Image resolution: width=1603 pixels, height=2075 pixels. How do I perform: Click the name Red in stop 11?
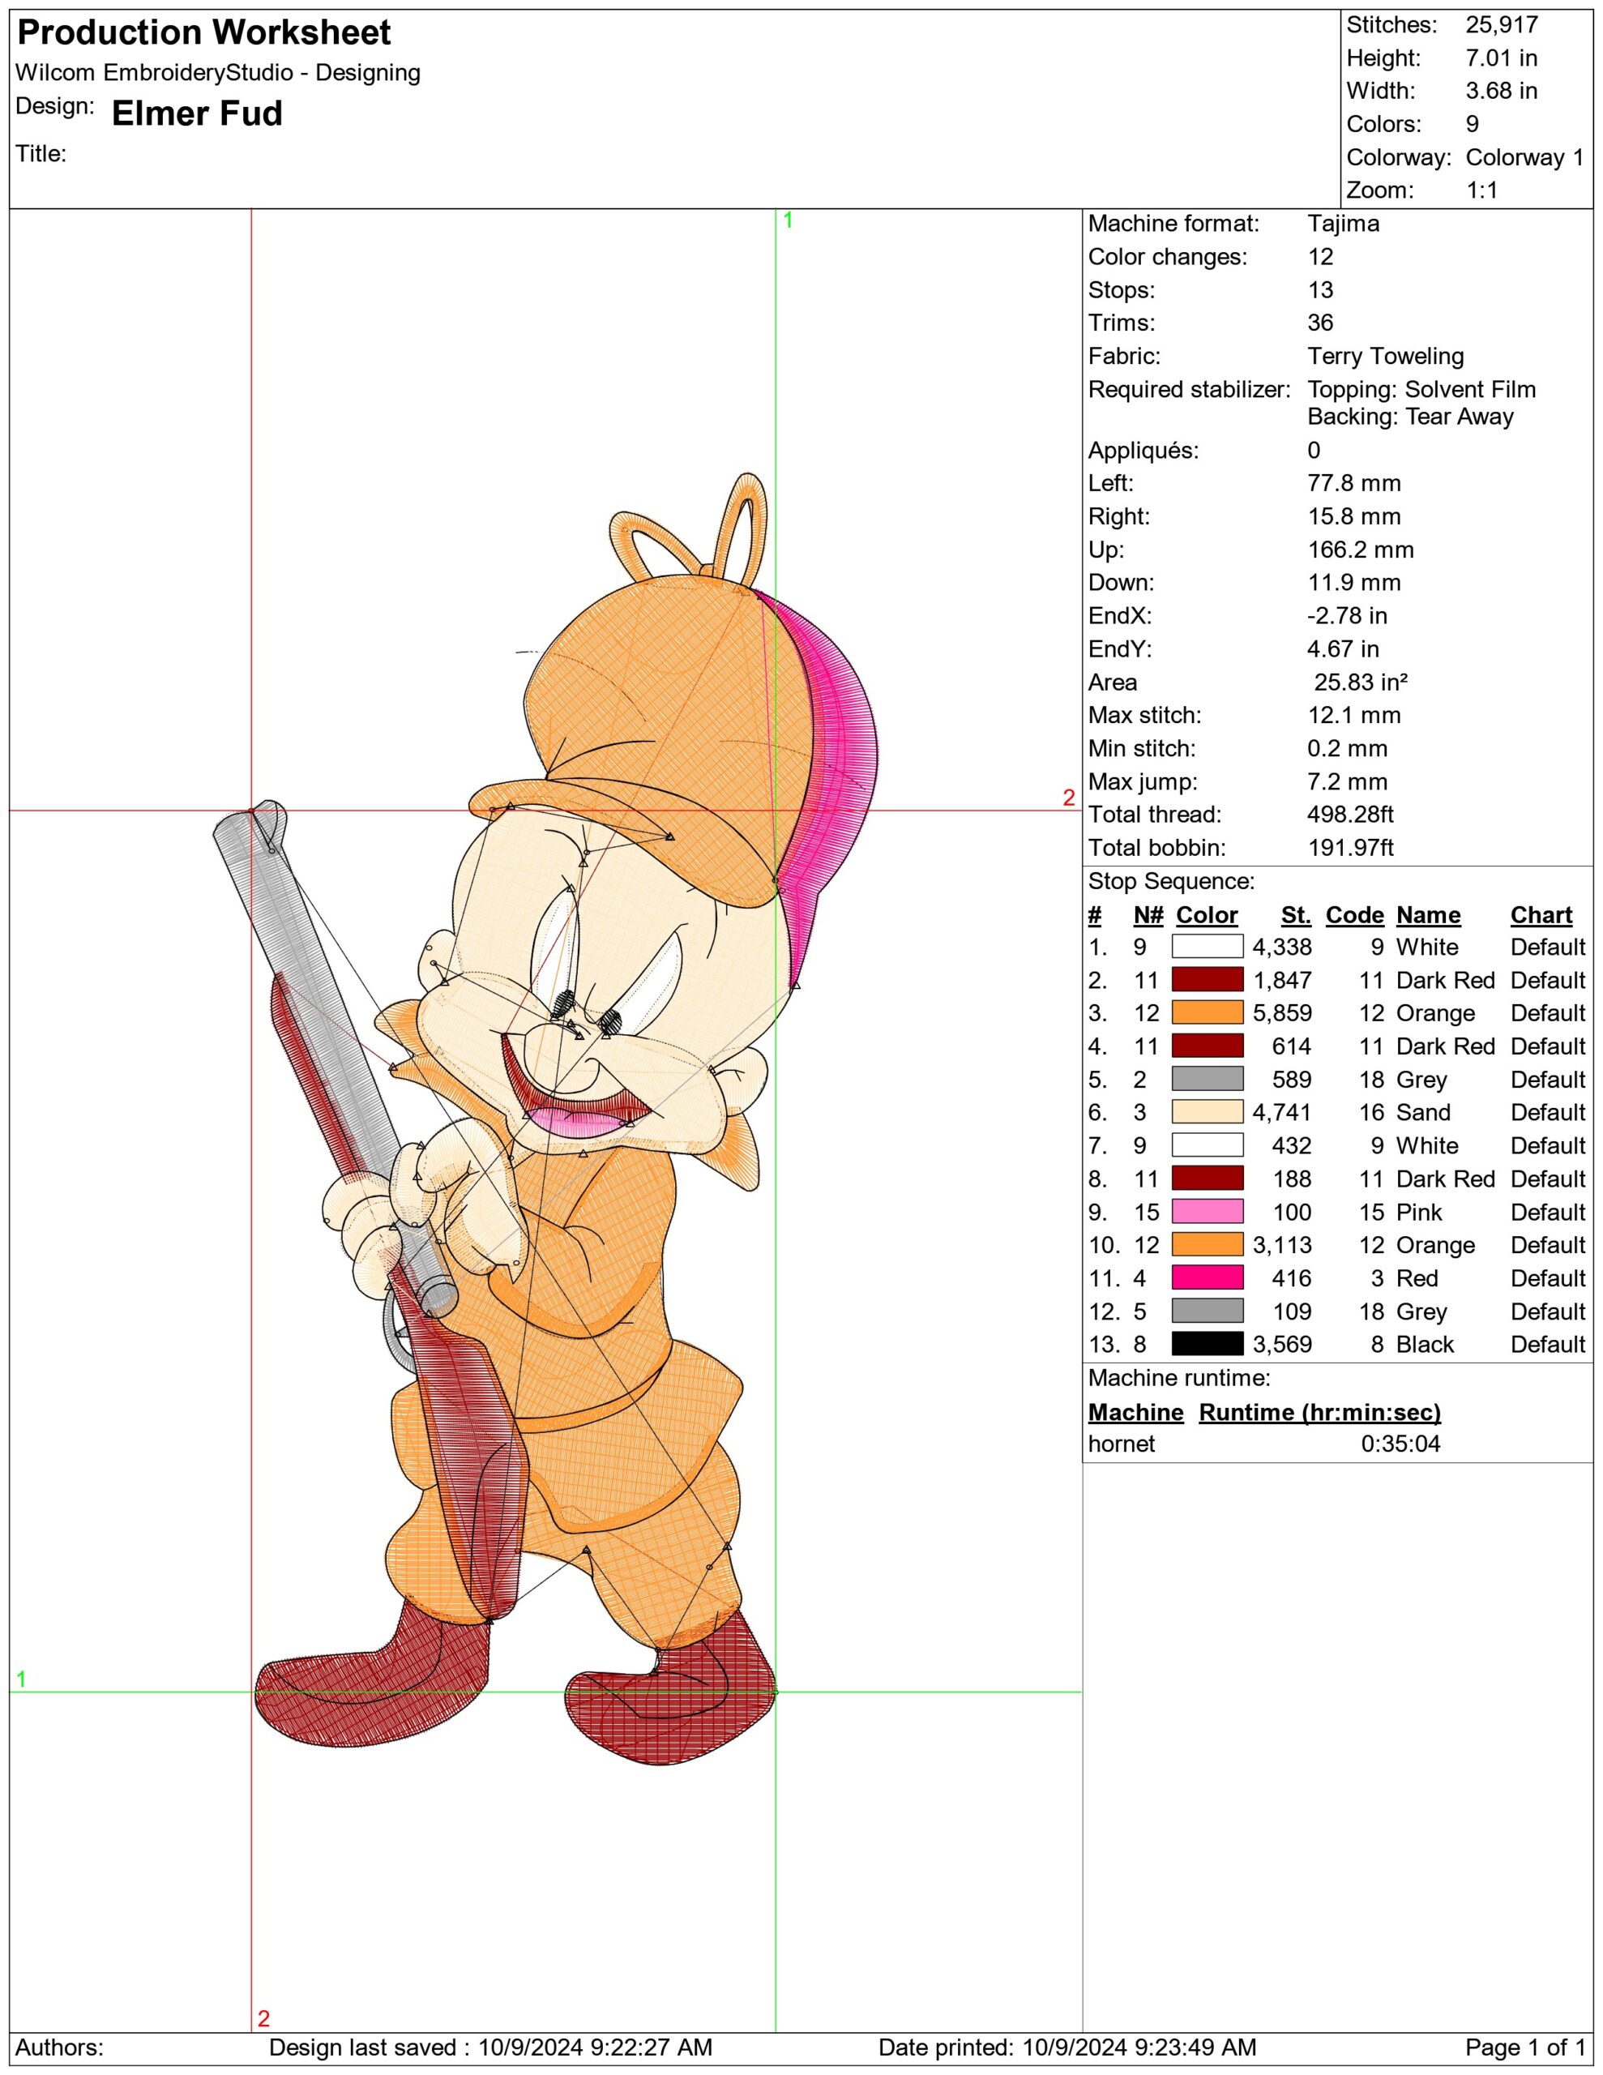[1417, 1279]
